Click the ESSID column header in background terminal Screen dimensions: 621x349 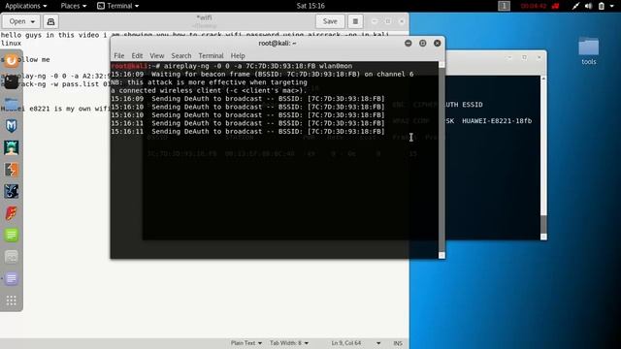pyautogui.click(x=473, y=105)
